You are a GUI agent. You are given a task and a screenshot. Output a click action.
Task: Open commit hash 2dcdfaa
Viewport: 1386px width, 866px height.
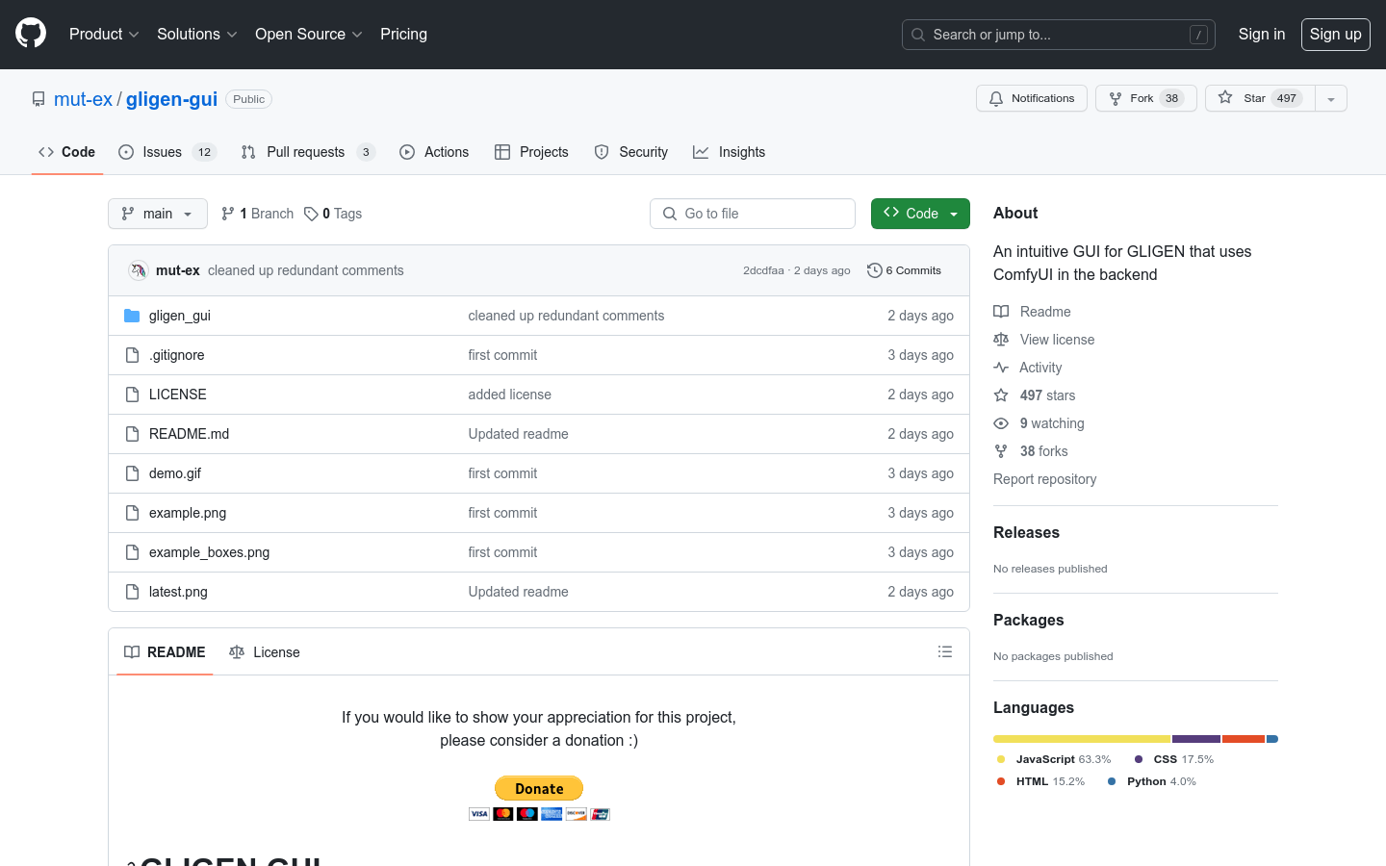point(763,270)
